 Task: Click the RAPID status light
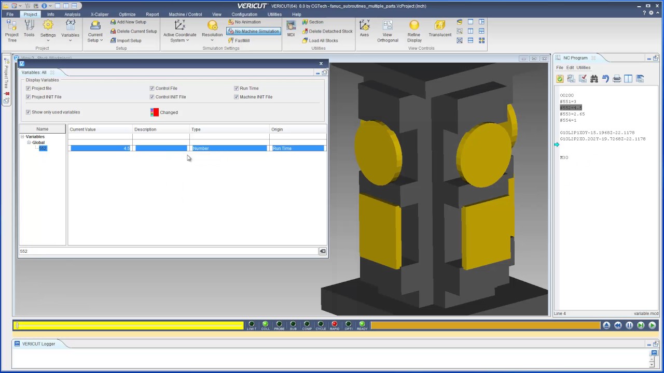pyautogui.click(x=335, y=324)
